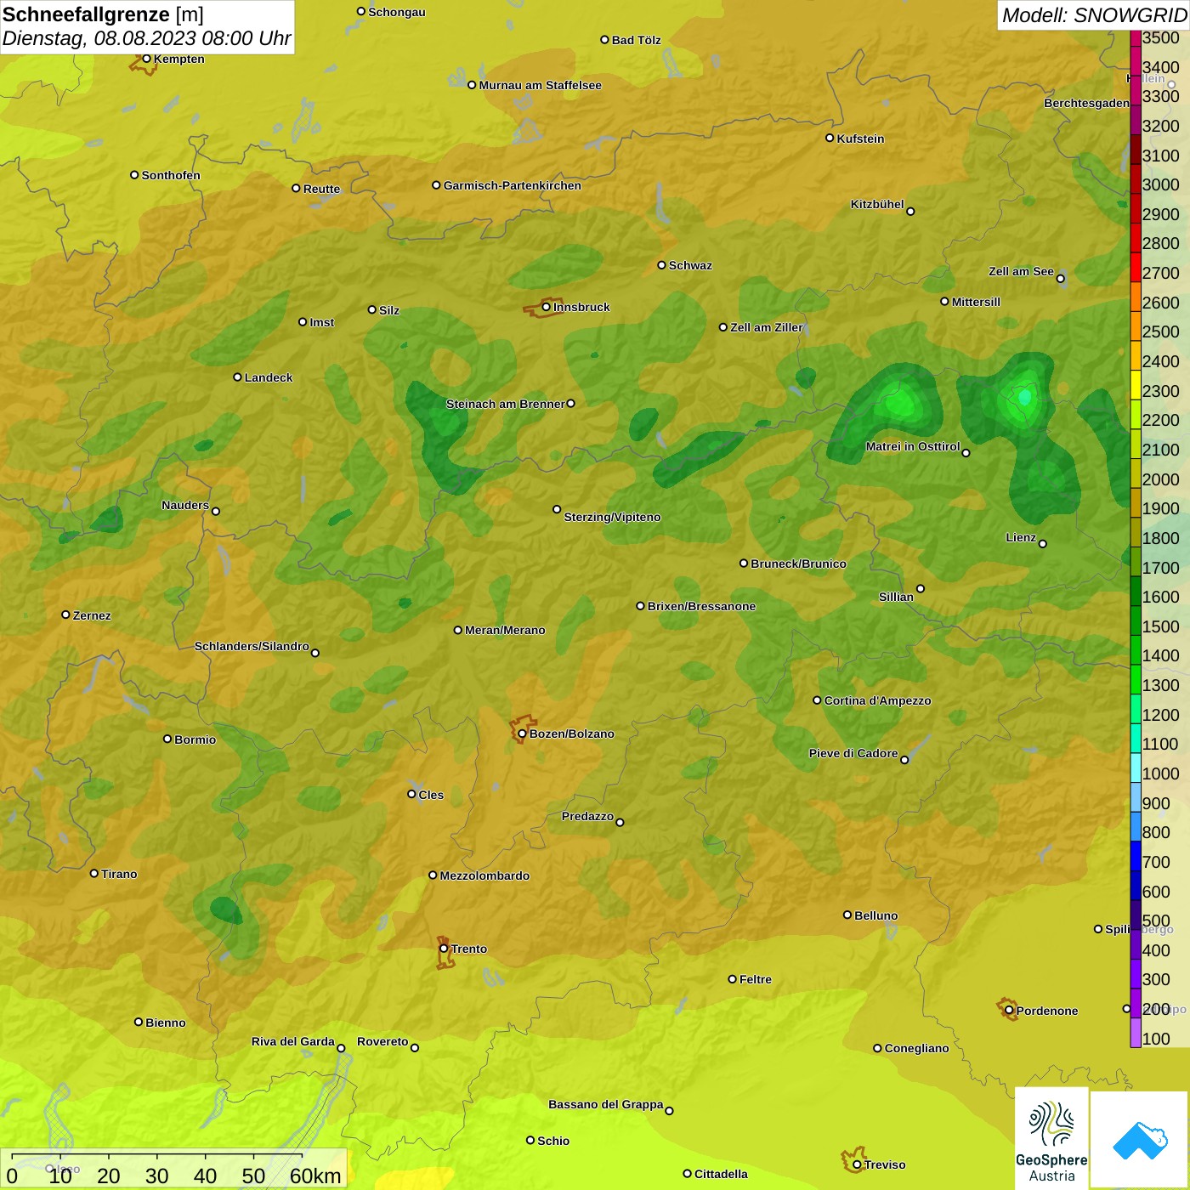Click the Sillian label

(x=896, y=597)
